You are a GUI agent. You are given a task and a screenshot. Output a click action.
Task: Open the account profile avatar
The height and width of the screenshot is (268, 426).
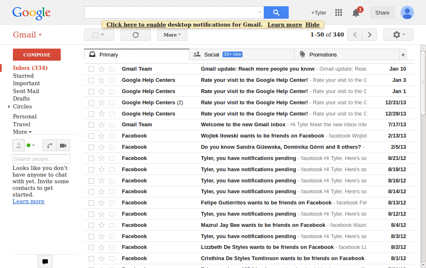click(407, 12)
